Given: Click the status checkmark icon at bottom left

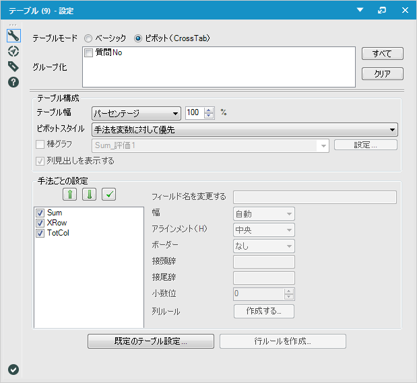Looking at the screenshot, I should tap(13, 369).
